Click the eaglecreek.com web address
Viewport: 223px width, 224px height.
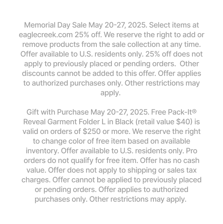46,35
